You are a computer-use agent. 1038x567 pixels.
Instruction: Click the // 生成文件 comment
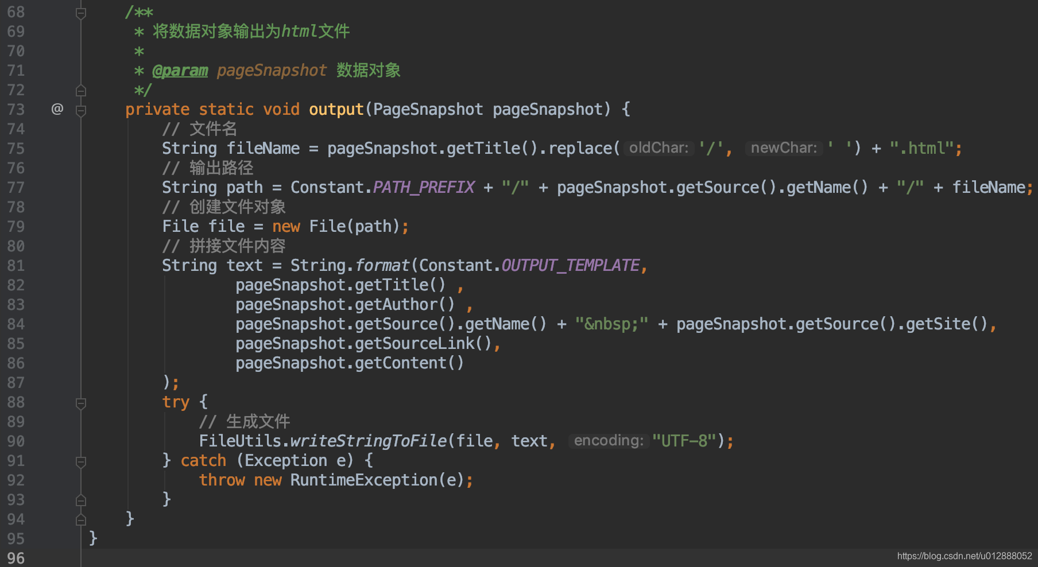(245, 422)
